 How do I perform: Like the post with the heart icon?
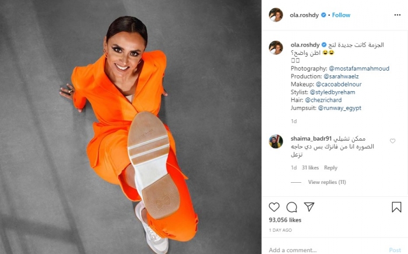(x=274, y=207)
